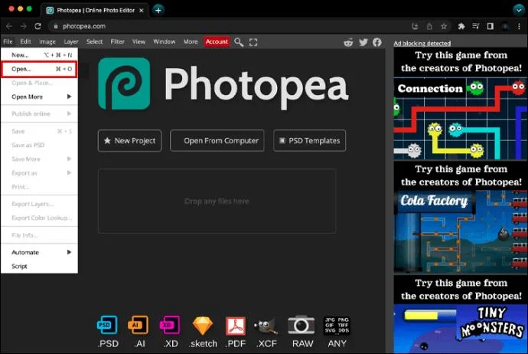Click the .sketch diamond format icon
528x354 pixels.
(x=202, y=326)
